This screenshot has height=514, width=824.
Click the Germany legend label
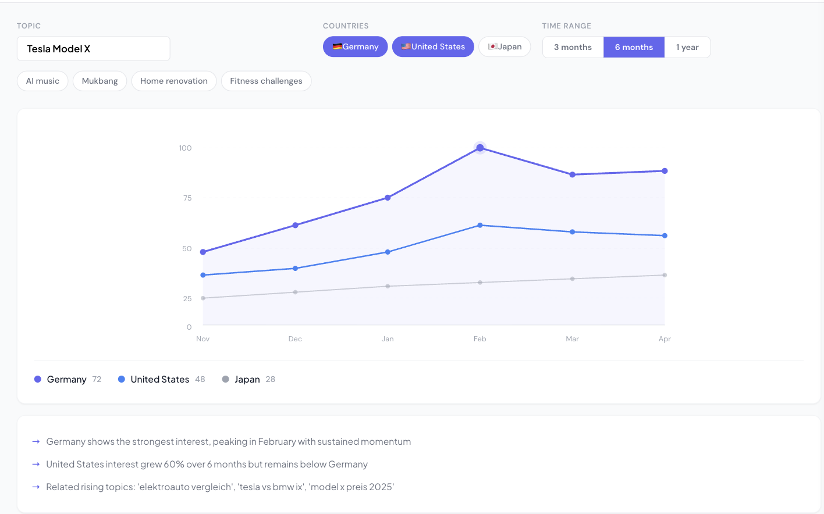pos(67,379)
